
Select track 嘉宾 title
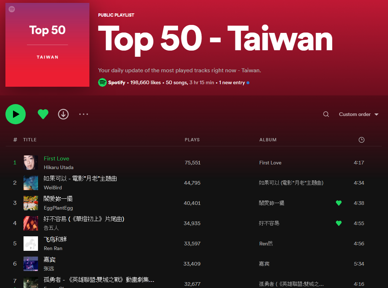[50, 259]
